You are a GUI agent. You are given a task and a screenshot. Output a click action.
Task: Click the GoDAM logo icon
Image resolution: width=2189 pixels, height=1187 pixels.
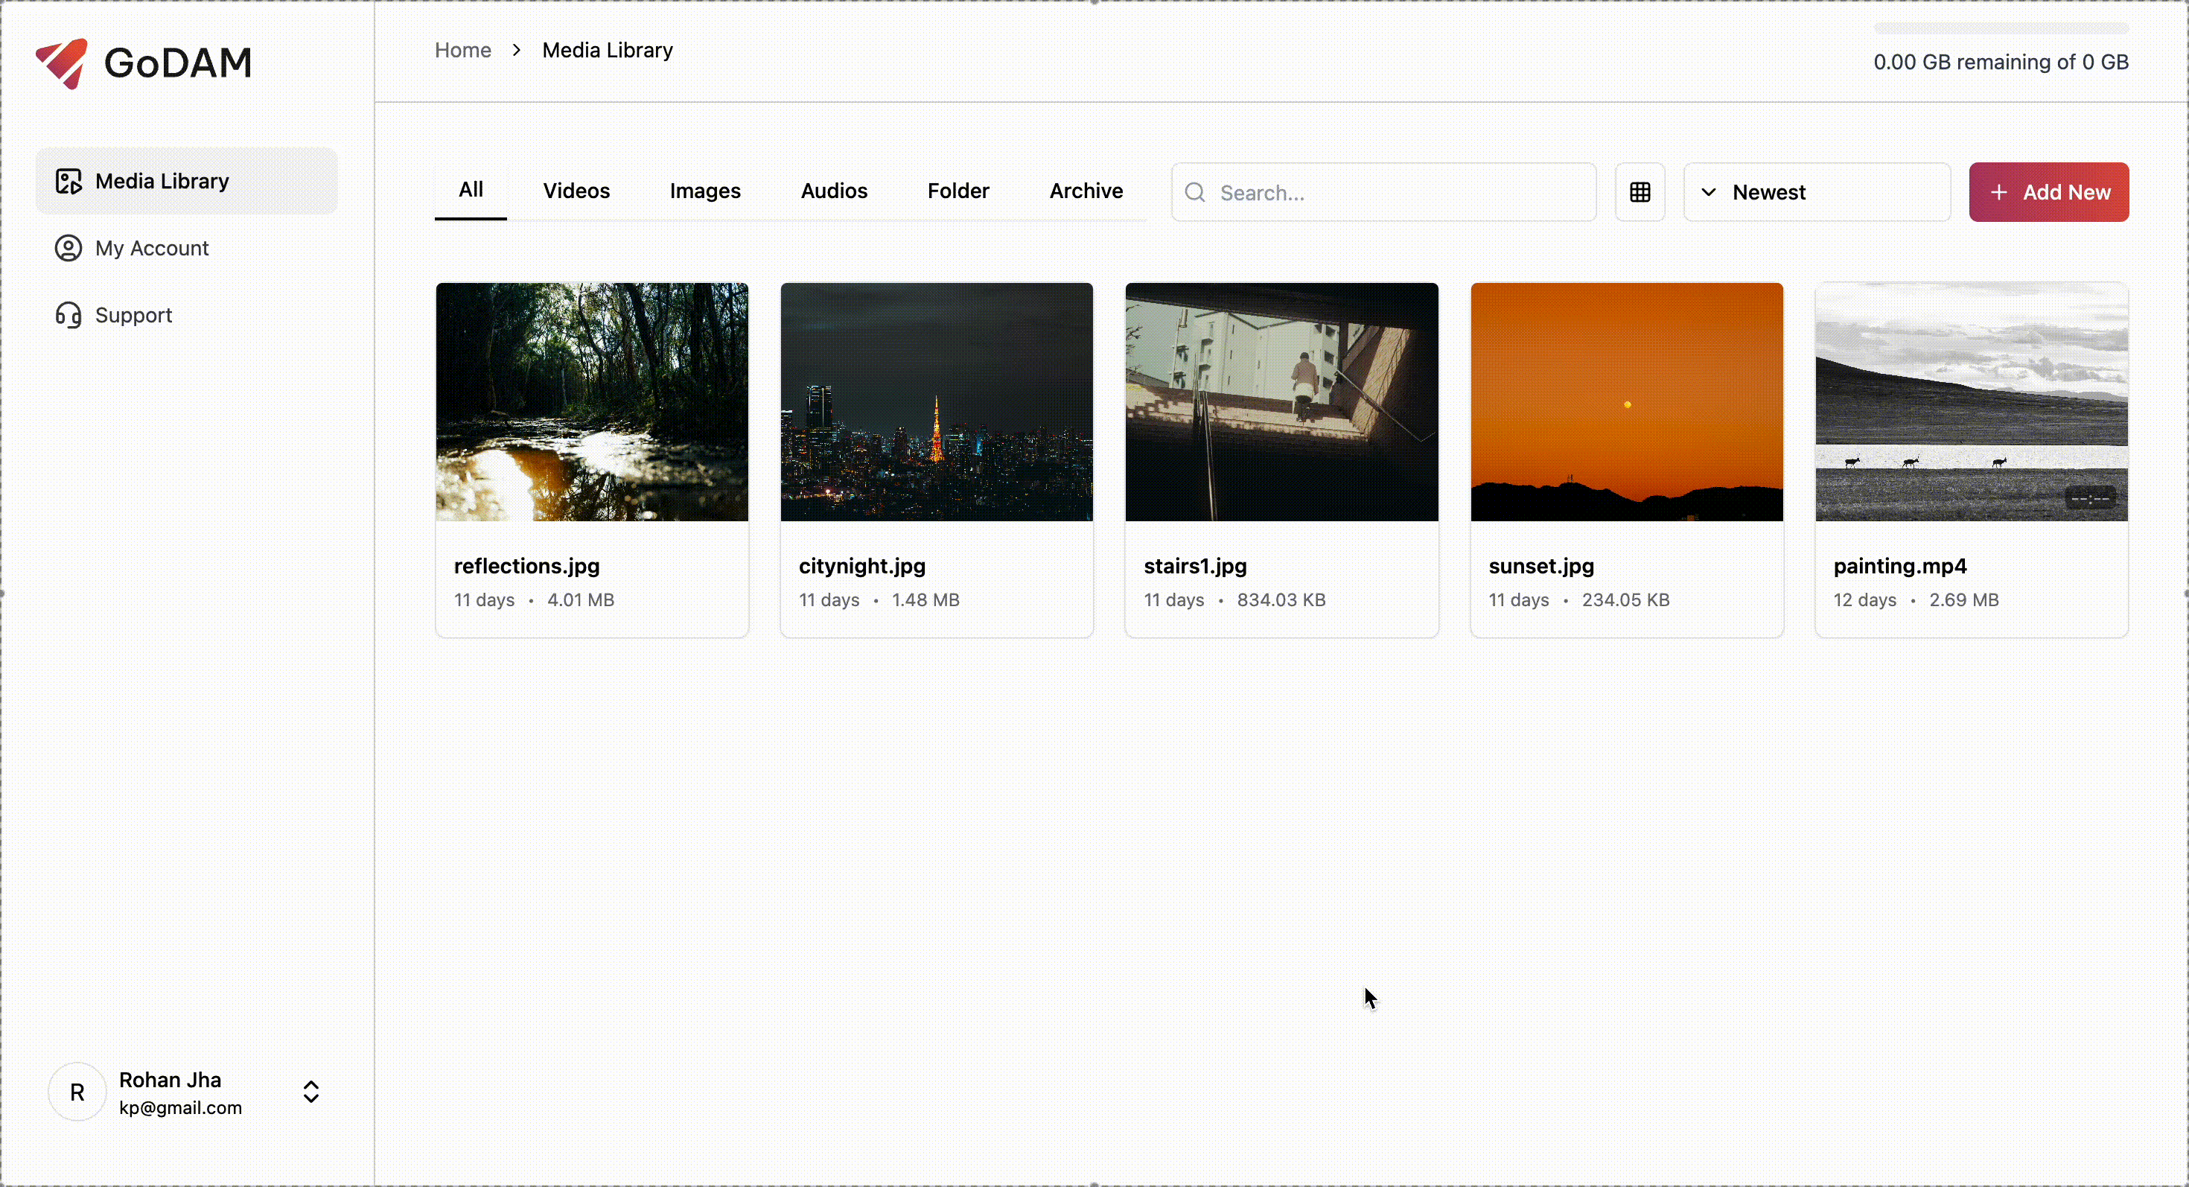click(x=61, y=63)
